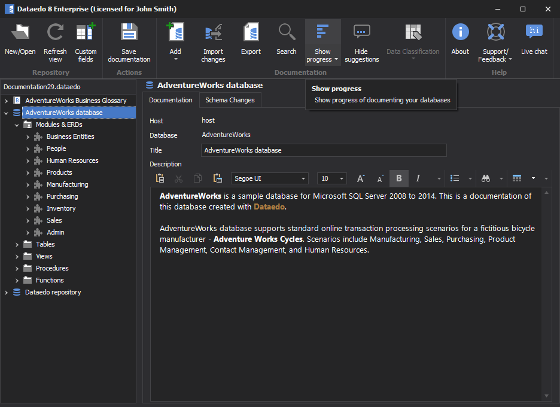Toggle italic formatting in the description editor
Screen dimensions: 560x407
click(418, 178)
